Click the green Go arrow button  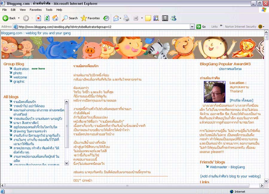click(198, 27)
